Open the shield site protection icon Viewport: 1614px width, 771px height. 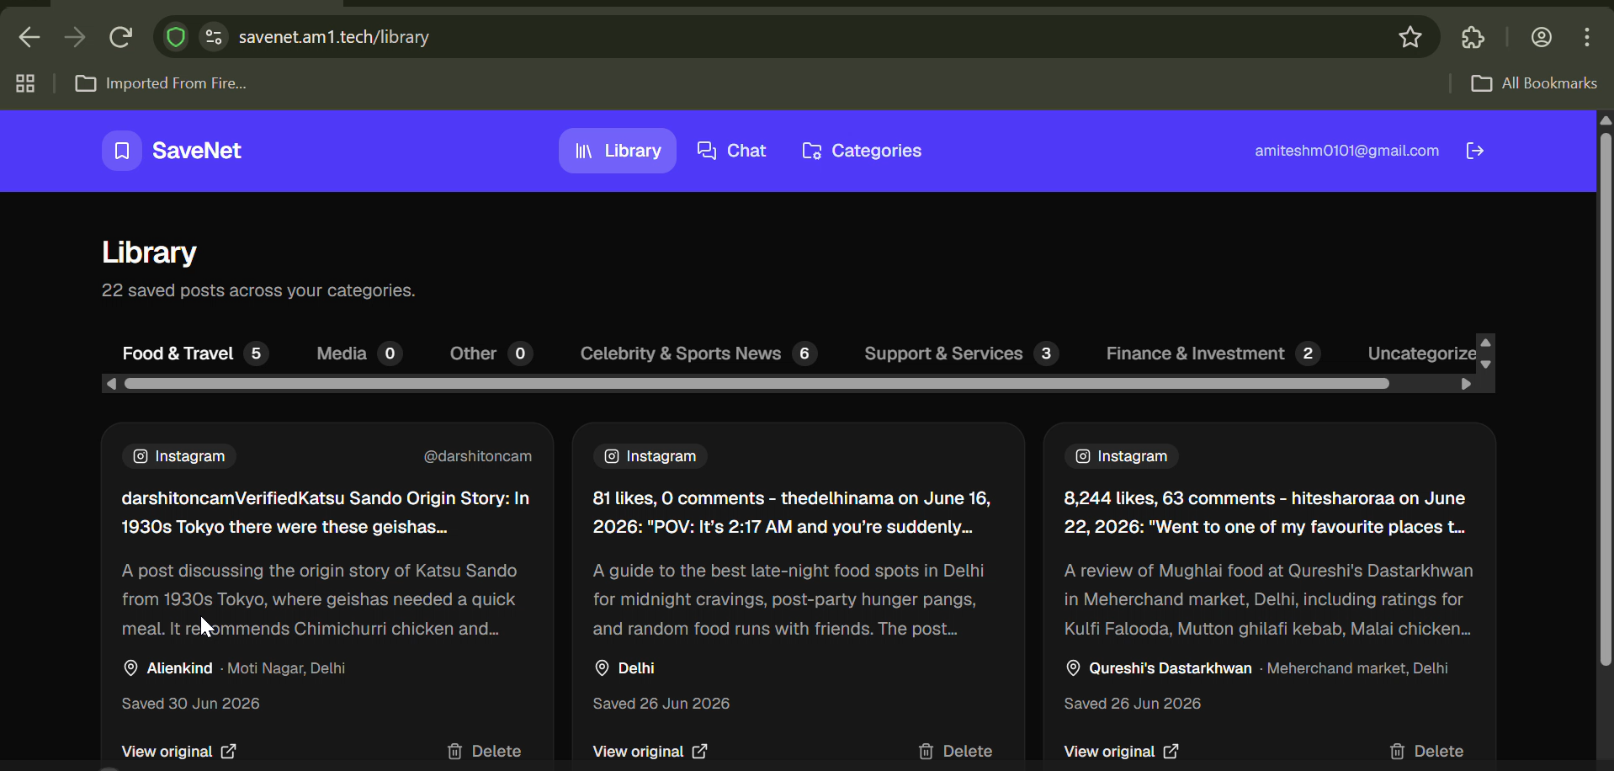175,37
